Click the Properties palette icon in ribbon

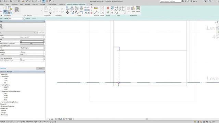pyautogui.click(x=5, y=12)
